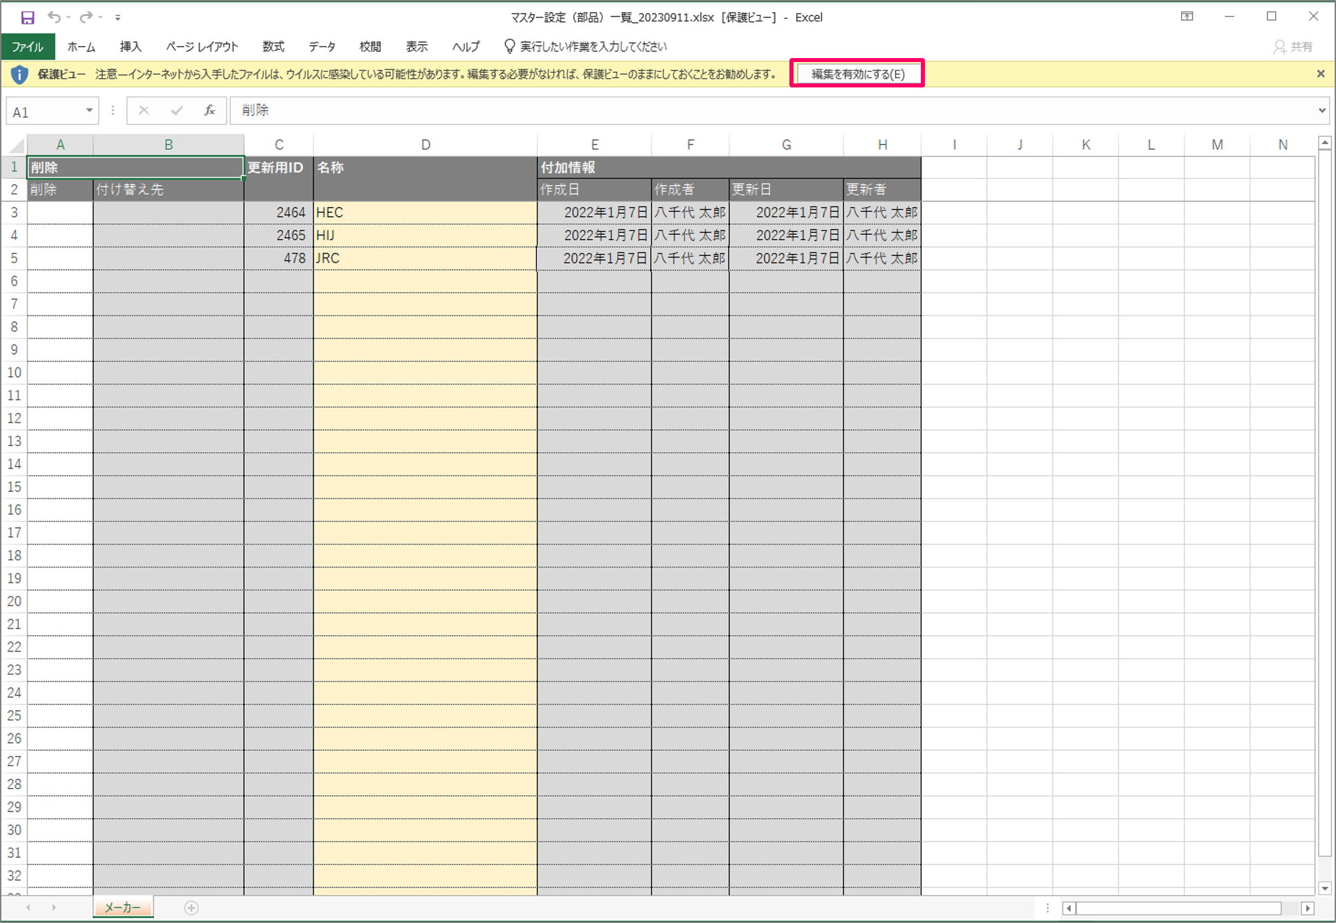Select the メーカー sheet tab

coord(123,908)
